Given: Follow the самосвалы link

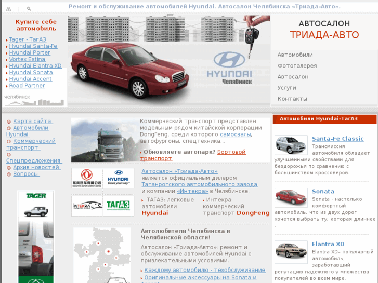Looking at the screenshot, I should (x=236, y=134).
